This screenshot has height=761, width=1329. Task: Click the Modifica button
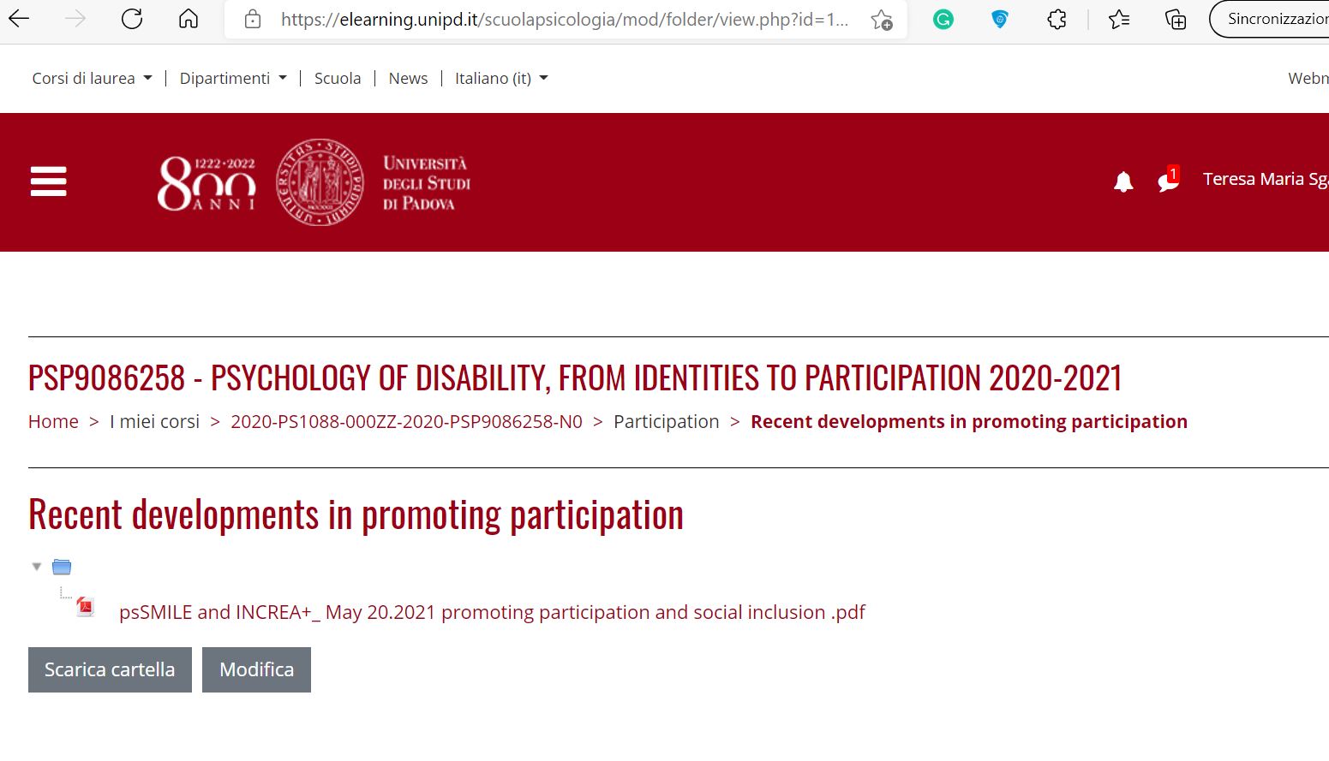256,669
